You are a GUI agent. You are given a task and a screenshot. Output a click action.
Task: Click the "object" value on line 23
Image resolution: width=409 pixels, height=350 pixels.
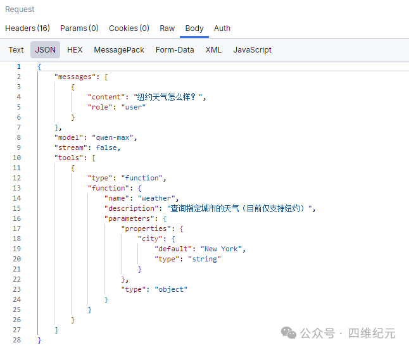tap(171, 289)
